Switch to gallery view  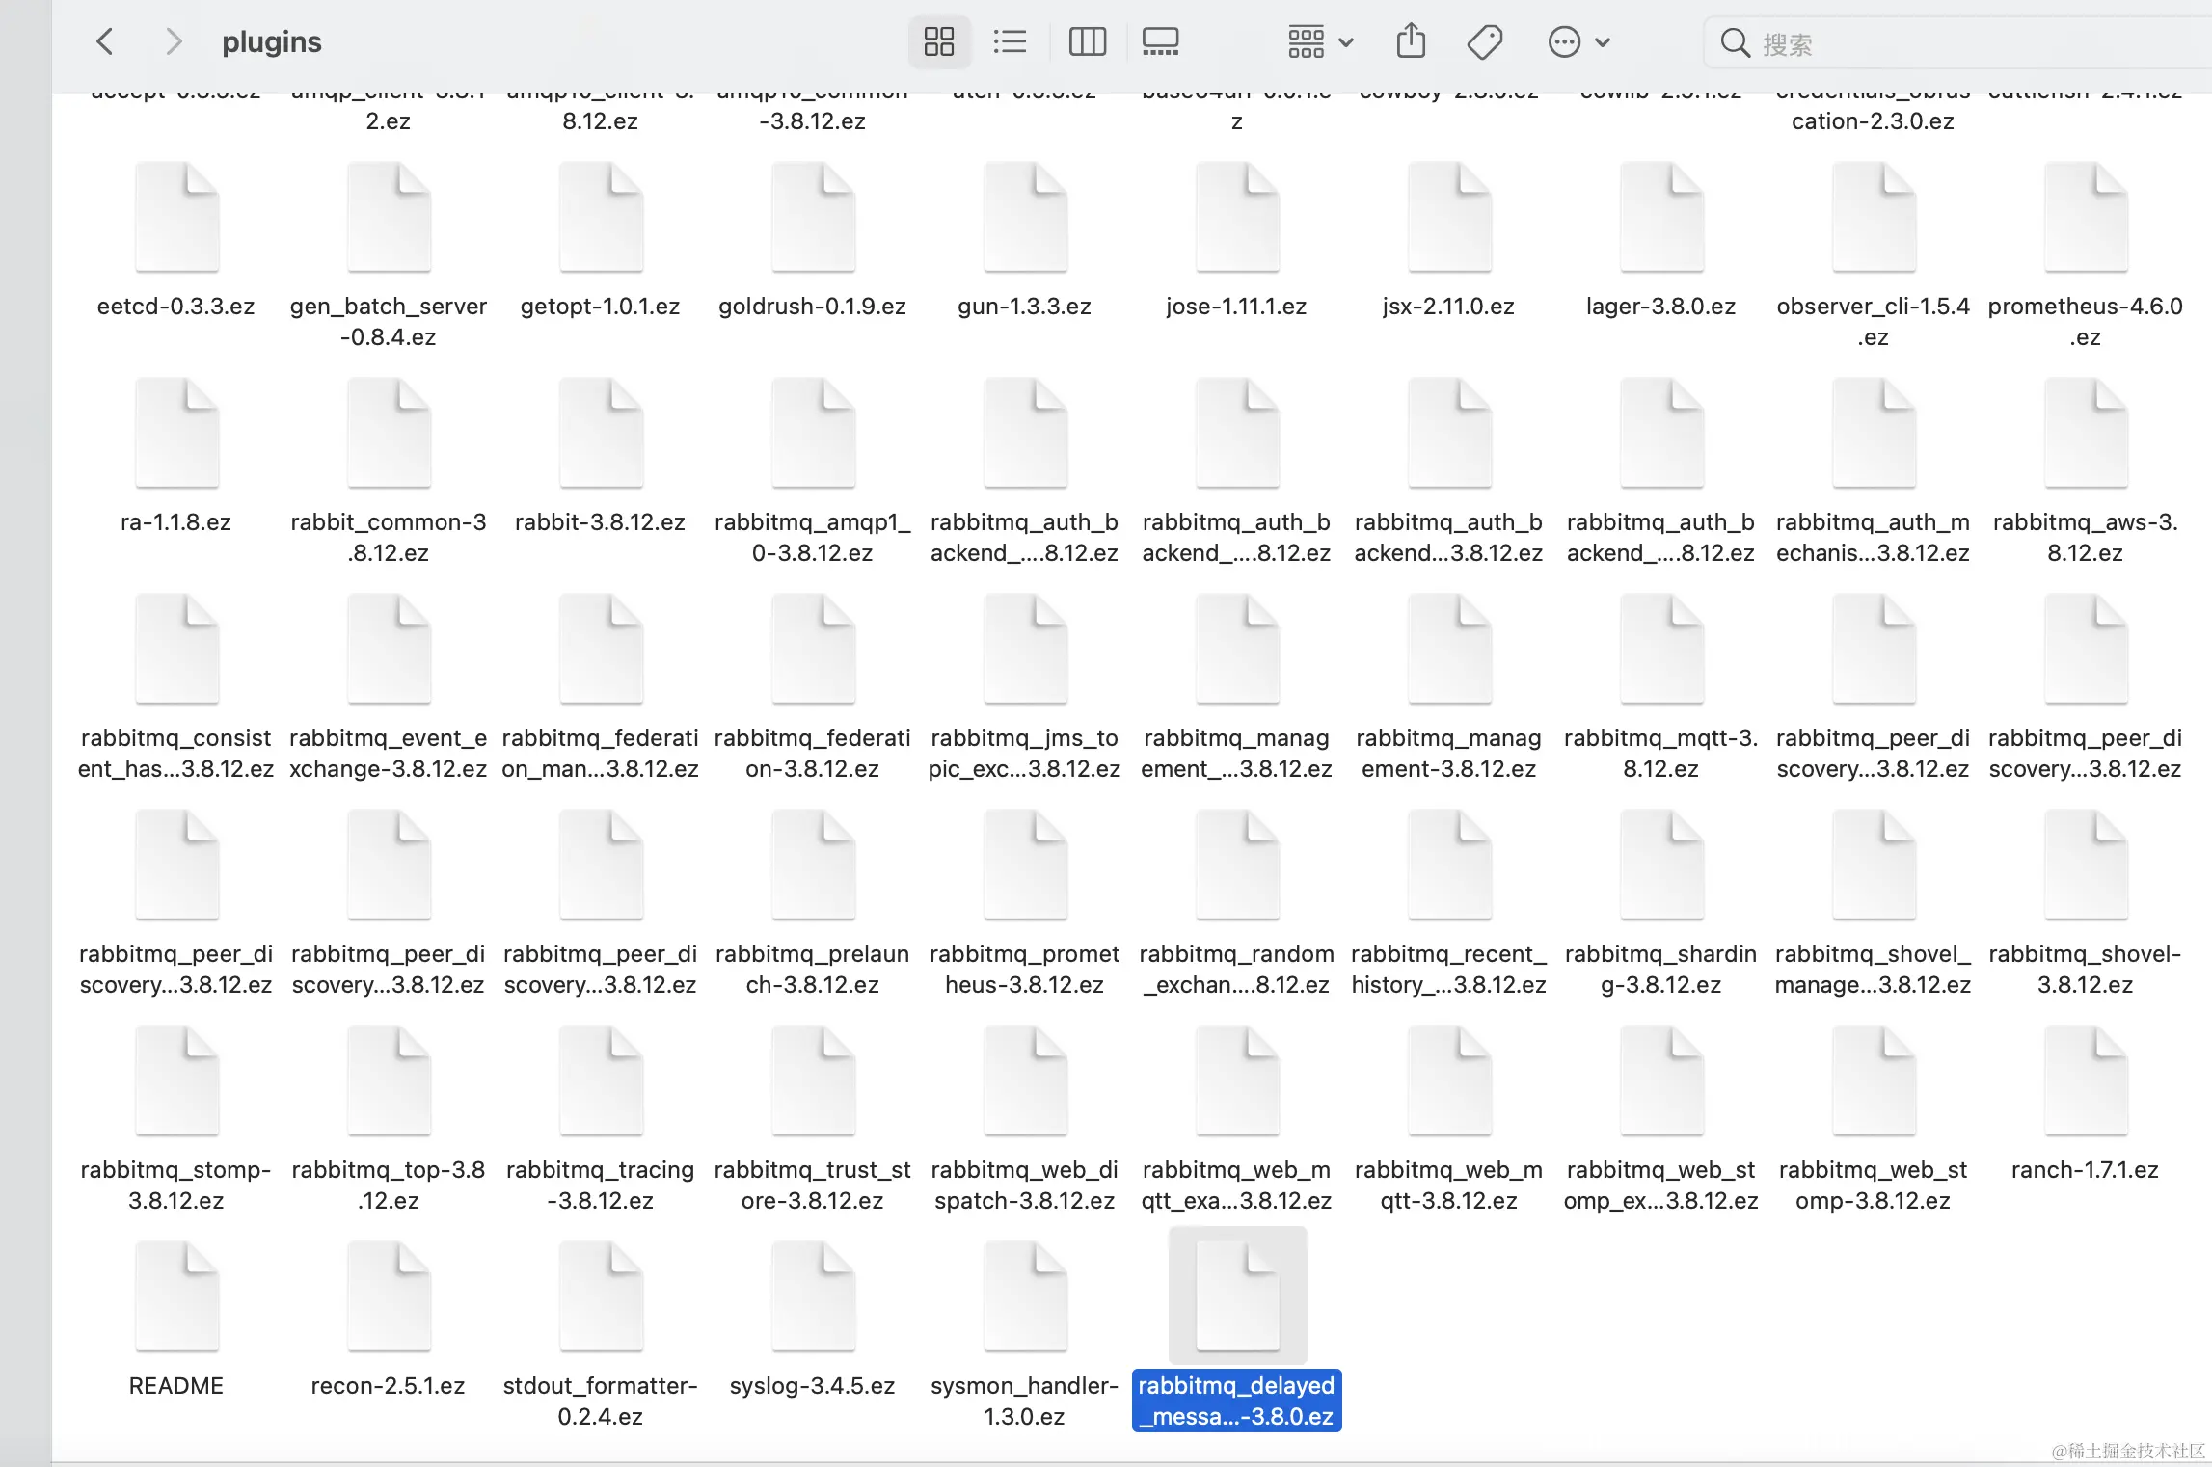[x=1160, y=41]
